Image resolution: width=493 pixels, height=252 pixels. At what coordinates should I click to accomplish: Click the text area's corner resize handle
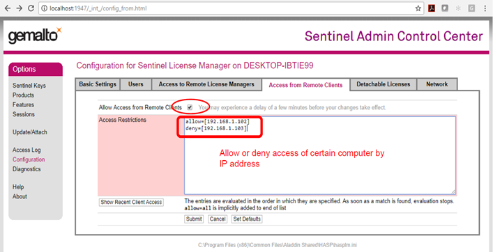(x=453, y=191)
